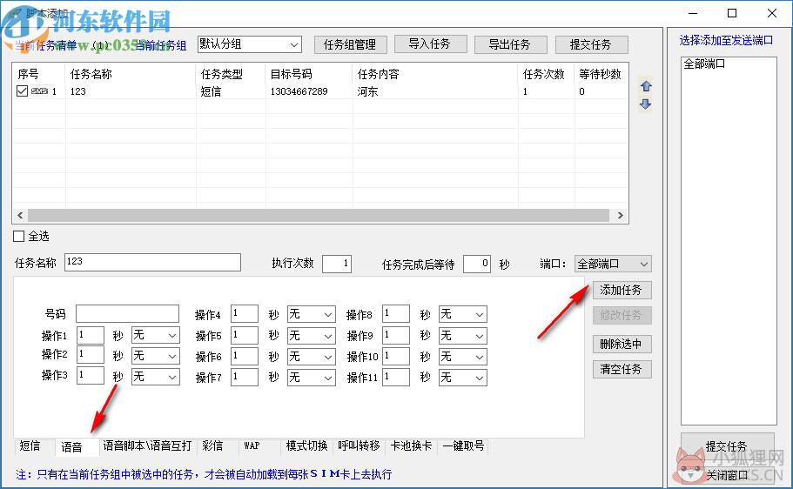
Task: Switch to the 彩信 tab
Action: click(x=212, y=446)
